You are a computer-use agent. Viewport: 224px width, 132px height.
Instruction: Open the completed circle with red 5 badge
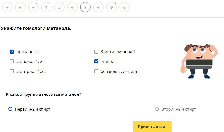[33, 7]
